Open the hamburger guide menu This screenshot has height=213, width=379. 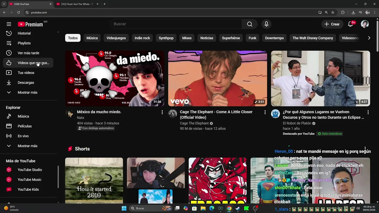(x=9, y=24)
